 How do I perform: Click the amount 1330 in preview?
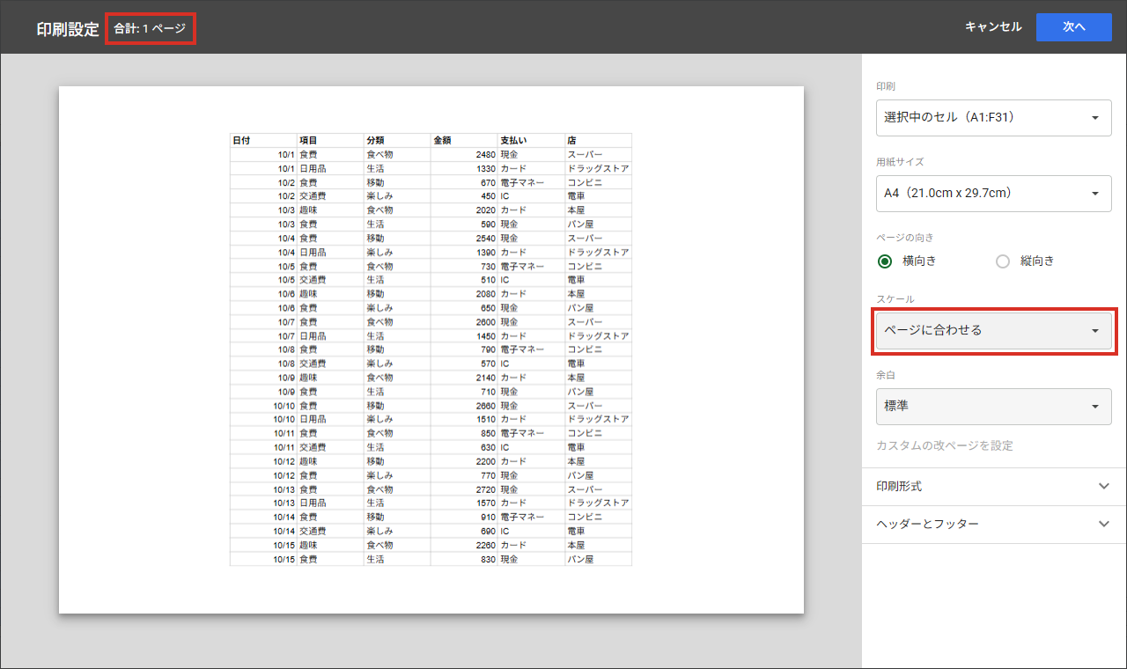pos(485,169)
